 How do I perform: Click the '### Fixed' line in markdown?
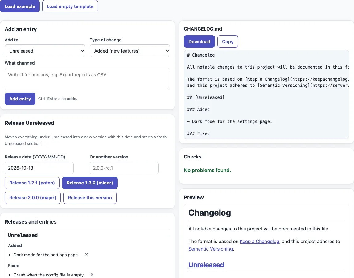click(x=198, y=133)
